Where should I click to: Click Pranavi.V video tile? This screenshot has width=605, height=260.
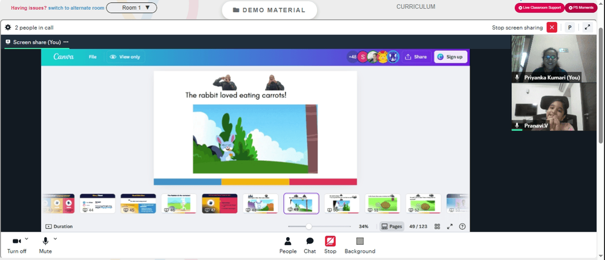(554, 106)
